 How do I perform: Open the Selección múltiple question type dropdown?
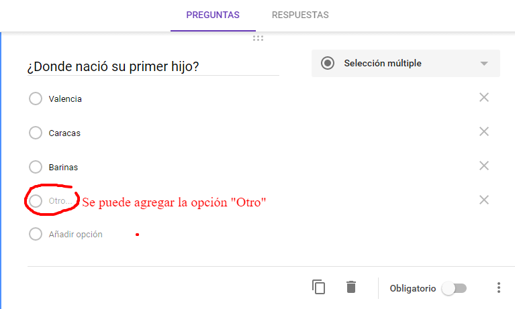point(406,64)
